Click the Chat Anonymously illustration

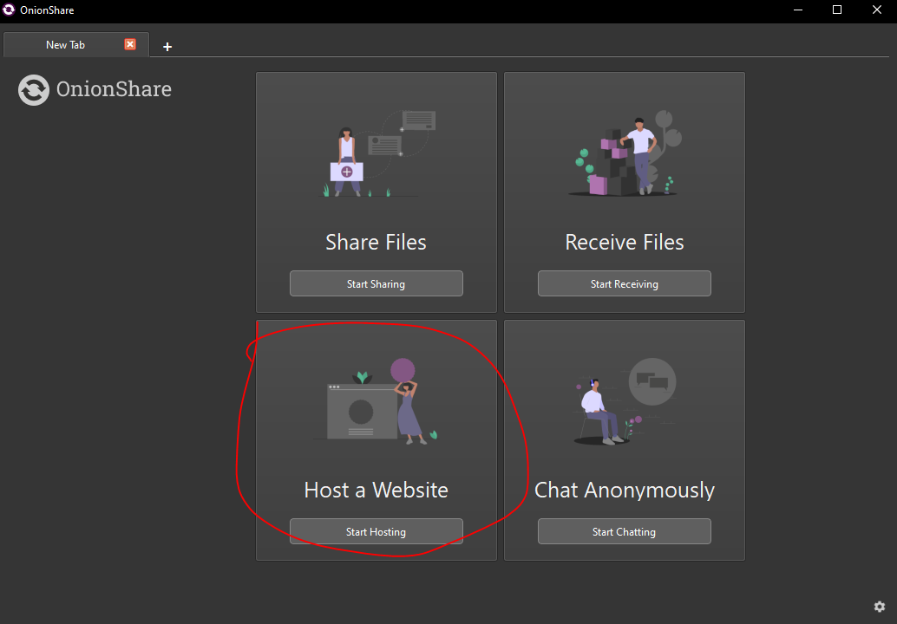(625, 401)
